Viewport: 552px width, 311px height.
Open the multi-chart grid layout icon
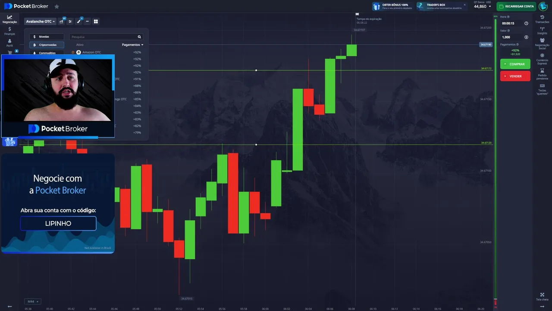(96, 21)
